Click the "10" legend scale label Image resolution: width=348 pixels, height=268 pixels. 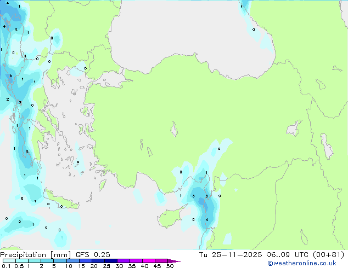pyautogui.click(x=69, y=266)
